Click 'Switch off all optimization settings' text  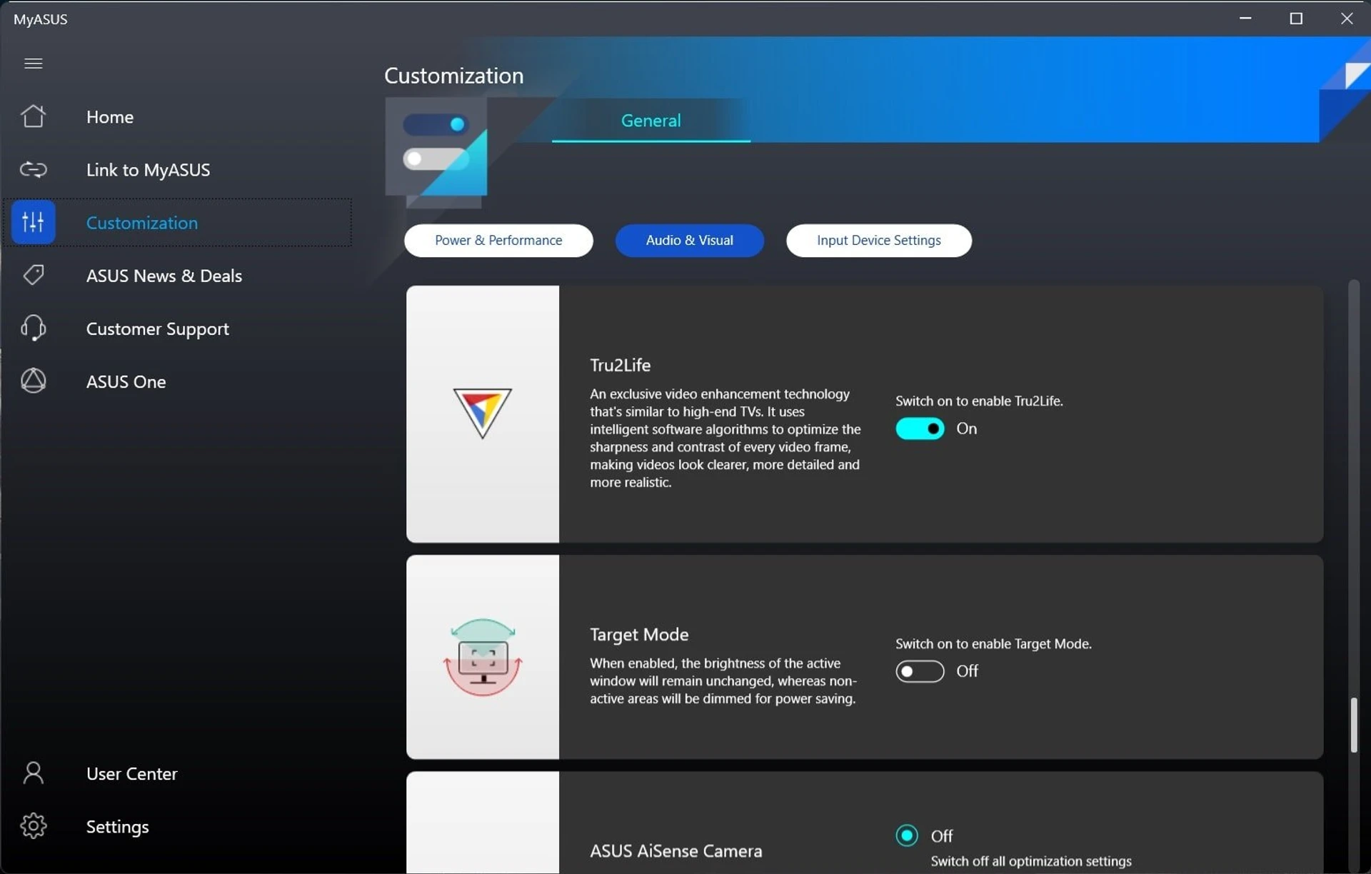(x=1030, y=861)
